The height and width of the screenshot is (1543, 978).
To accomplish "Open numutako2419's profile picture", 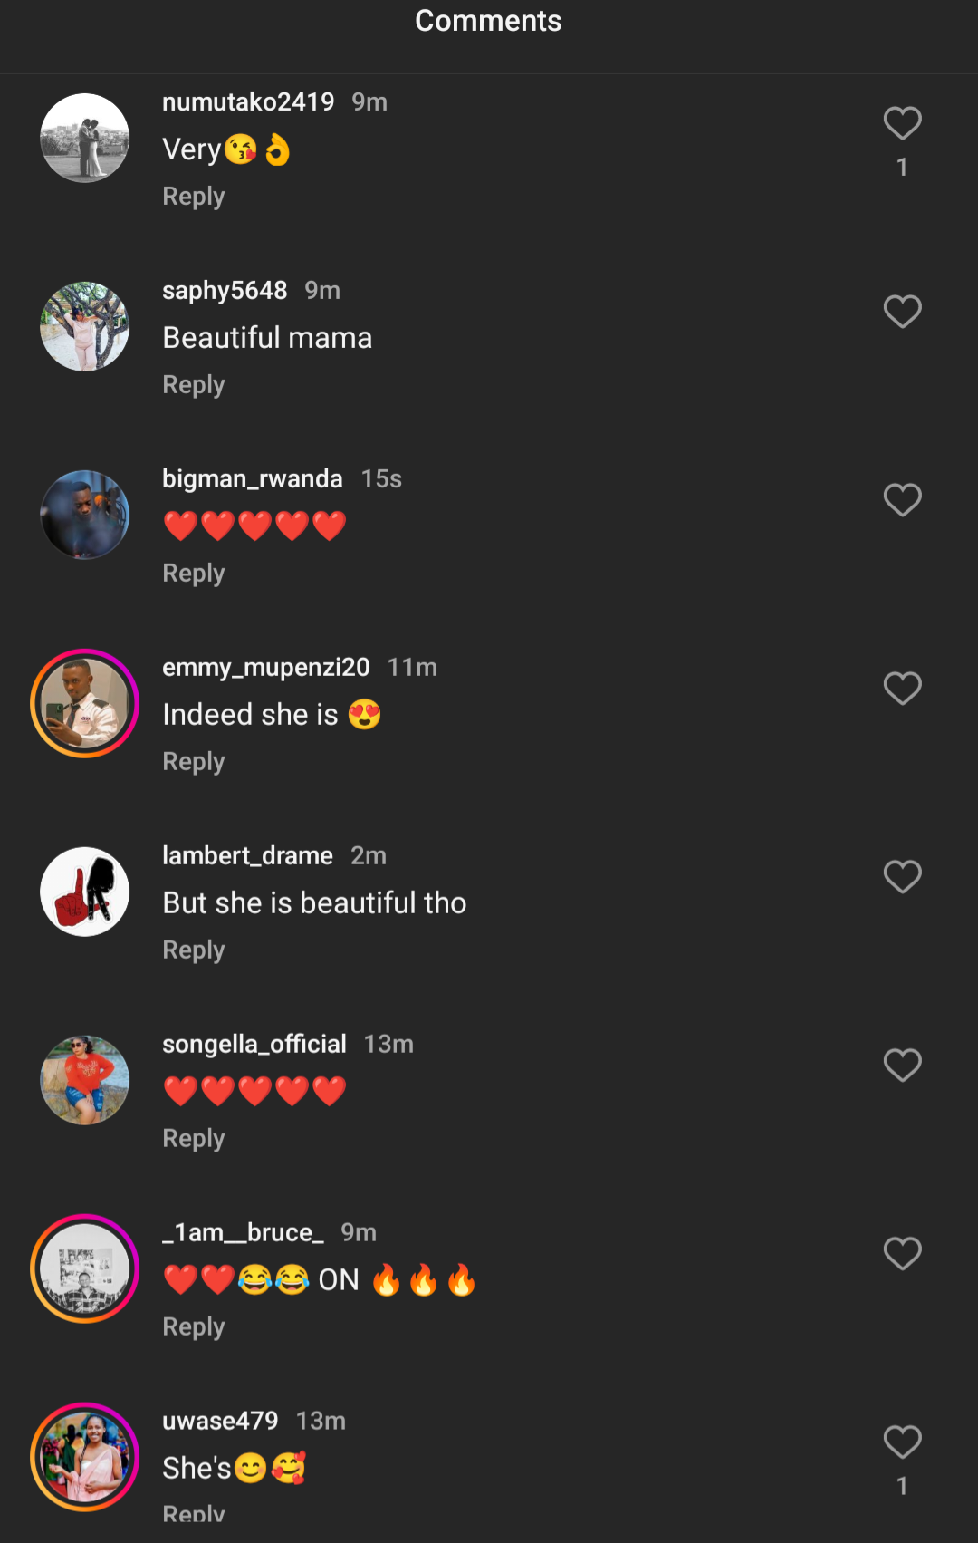I will (85, 139).
